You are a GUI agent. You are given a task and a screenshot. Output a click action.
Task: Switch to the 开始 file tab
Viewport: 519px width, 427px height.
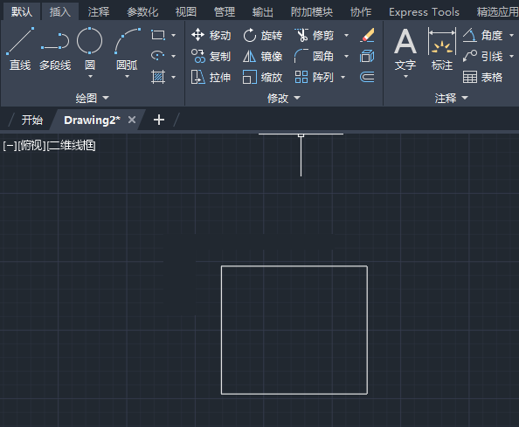[31, 120]
